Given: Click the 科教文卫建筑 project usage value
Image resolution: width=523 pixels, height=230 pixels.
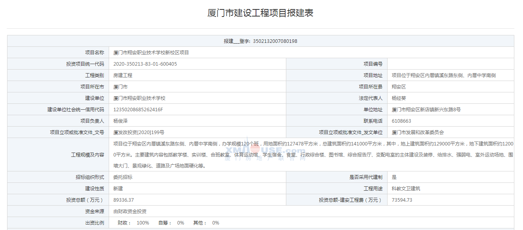Looking at the screenshot, I should (406, 189).
